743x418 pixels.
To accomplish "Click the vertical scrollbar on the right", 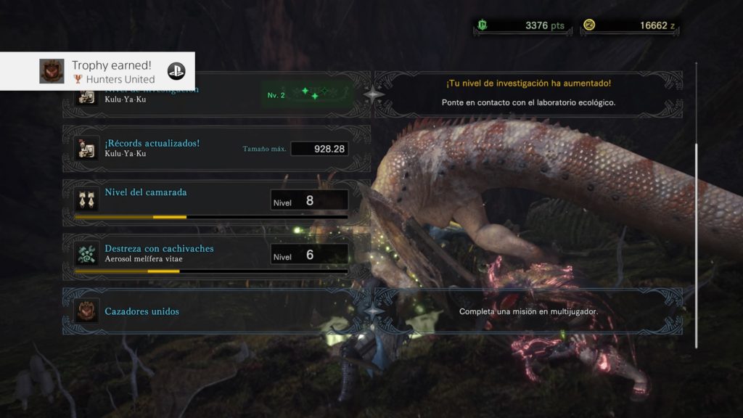I will [x=696, y=205].
